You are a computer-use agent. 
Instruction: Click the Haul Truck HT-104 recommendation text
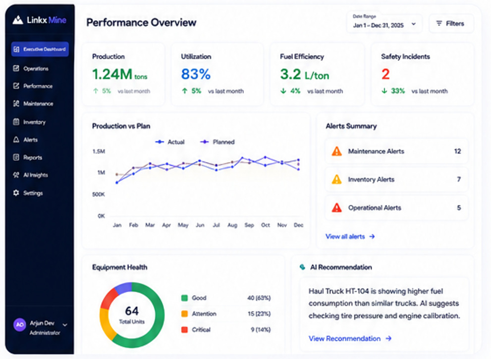pos(384,304)
